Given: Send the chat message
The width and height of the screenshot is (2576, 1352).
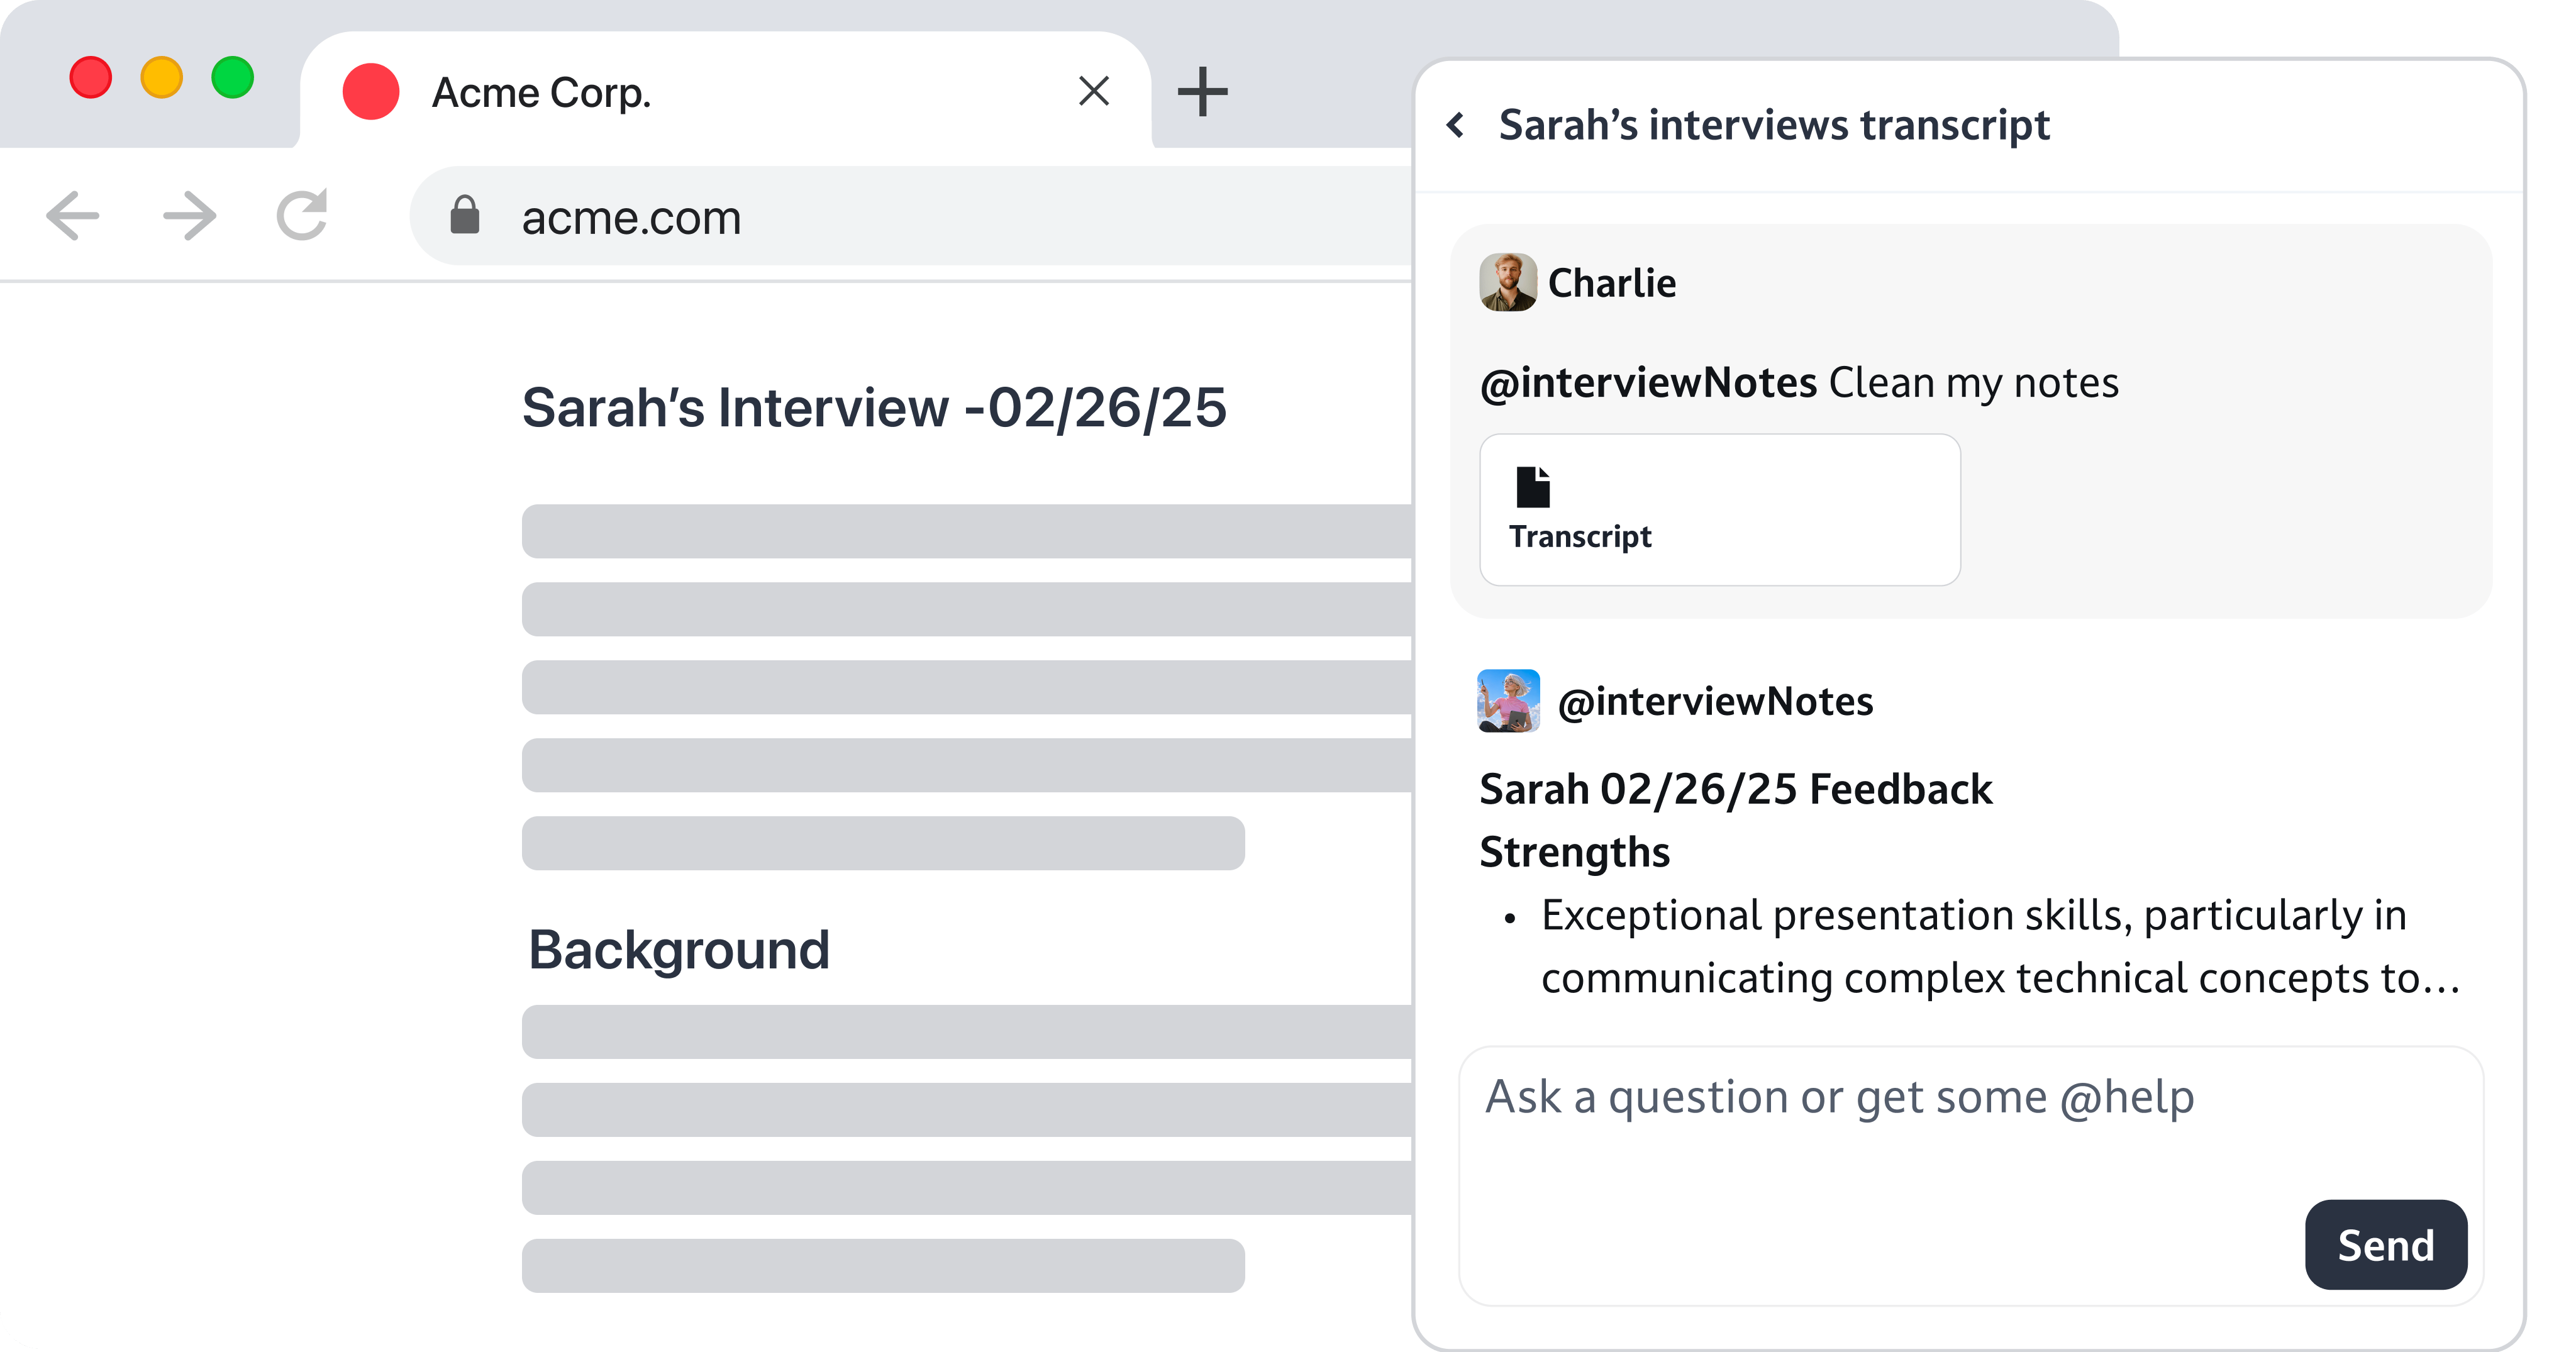Looking at the screenshot, I should click(x=2385, y=1244).
